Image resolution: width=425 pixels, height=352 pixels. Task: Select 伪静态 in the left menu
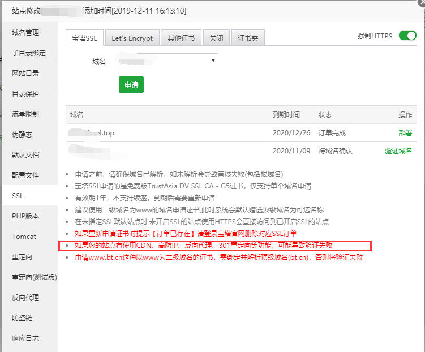click(22, 135)
